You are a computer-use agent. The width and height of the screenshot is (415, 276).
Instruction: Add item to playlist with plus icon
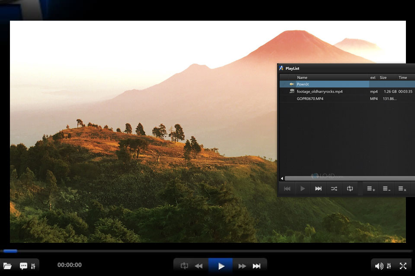point(371,188)
